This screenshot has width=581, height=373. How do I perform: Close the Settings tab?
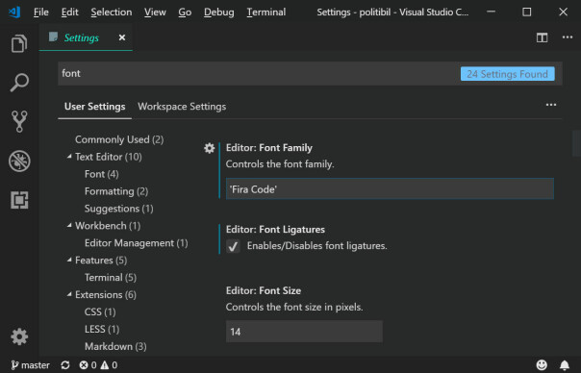pos(122,37)
